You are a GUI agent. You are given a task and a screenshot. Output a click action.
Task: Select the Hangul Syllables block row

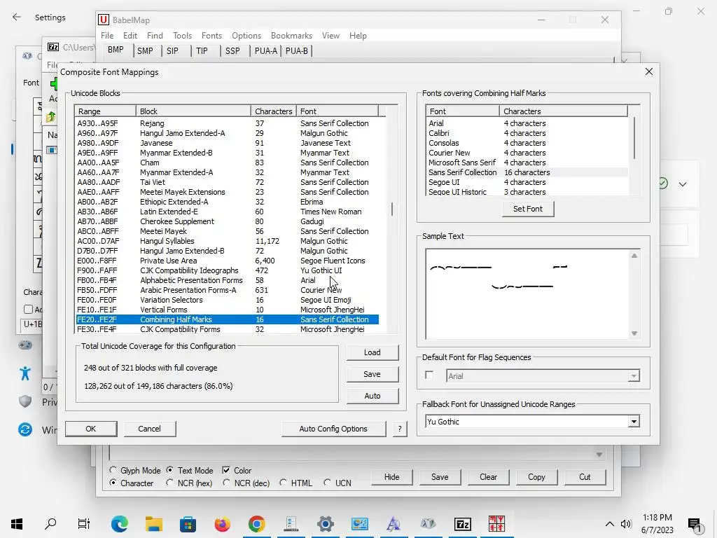(x=228, y=241)
